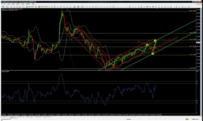Open the Data Window toolbar icon

(x=14, y=6)
